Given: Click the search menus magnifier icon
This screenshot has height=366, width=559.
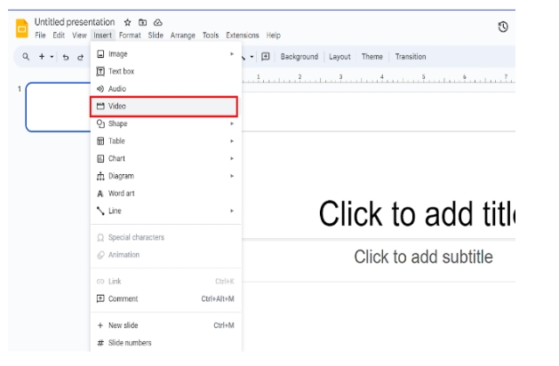Looking at the screenshot, I should (26, 56).
